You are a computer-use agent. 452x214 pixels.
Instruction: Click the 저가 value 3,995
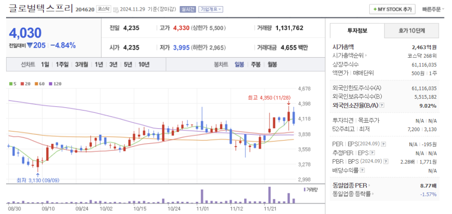[x=181, y=48]
